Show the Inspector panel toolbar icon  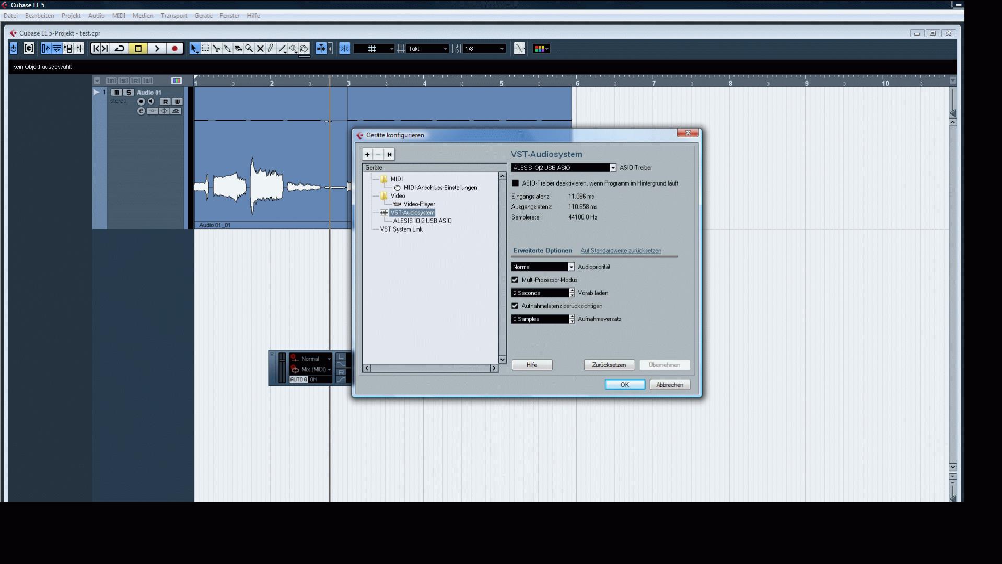click(x=45, y=49)
